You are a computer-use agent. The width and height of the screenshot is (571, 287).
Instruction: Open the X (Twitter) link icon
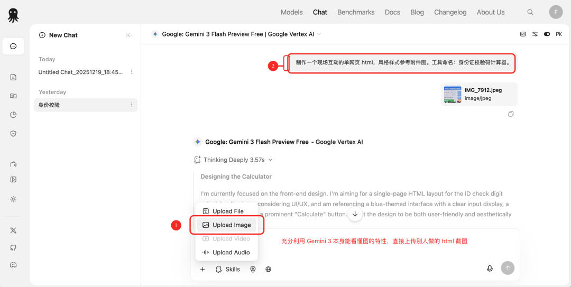point(13,230)
